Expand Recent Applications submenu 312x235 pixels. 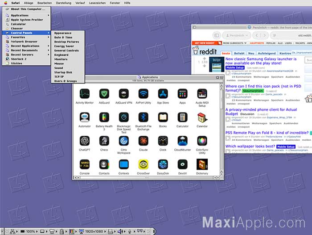point(26,46)
